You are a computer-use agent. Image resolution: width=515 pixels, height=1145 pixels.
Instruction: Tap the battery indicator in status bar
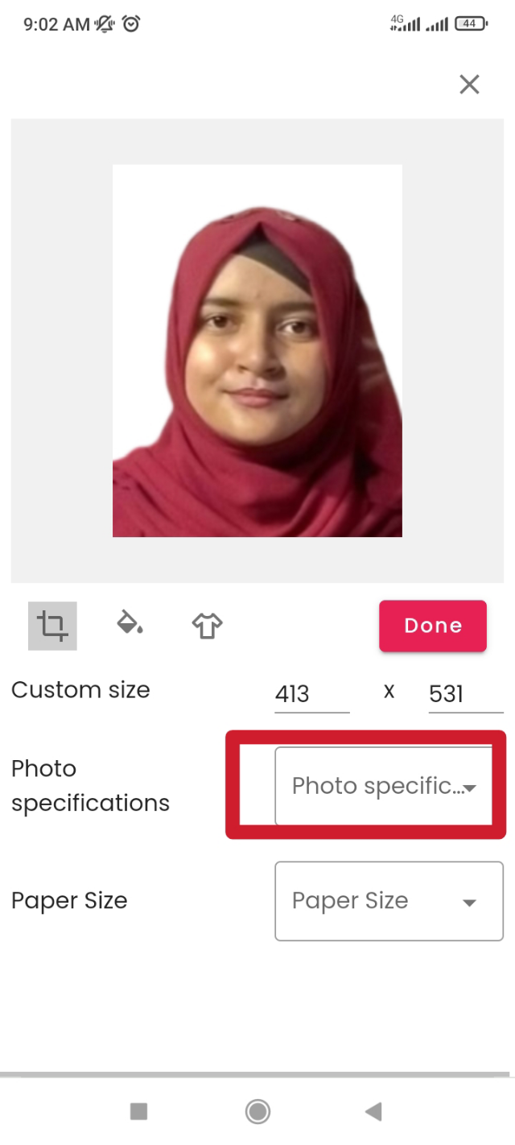(471, 24)
